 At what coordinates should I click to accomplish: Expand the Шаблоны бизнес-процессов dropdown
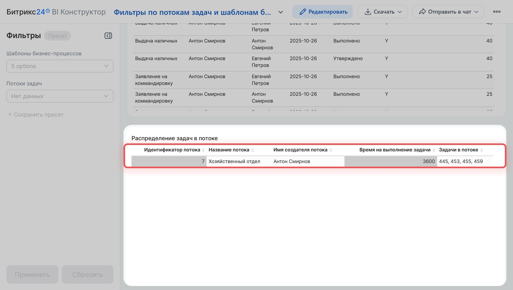tap(60, 66)
